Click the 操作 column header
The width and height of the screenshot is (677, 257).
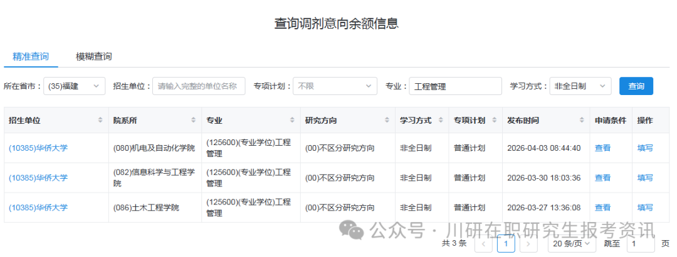click(x=651, y=120)
